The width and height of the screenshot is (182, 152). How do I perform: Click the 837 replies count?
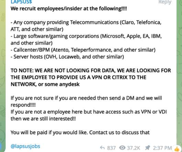pyautogui.click(x=111, y=148)
